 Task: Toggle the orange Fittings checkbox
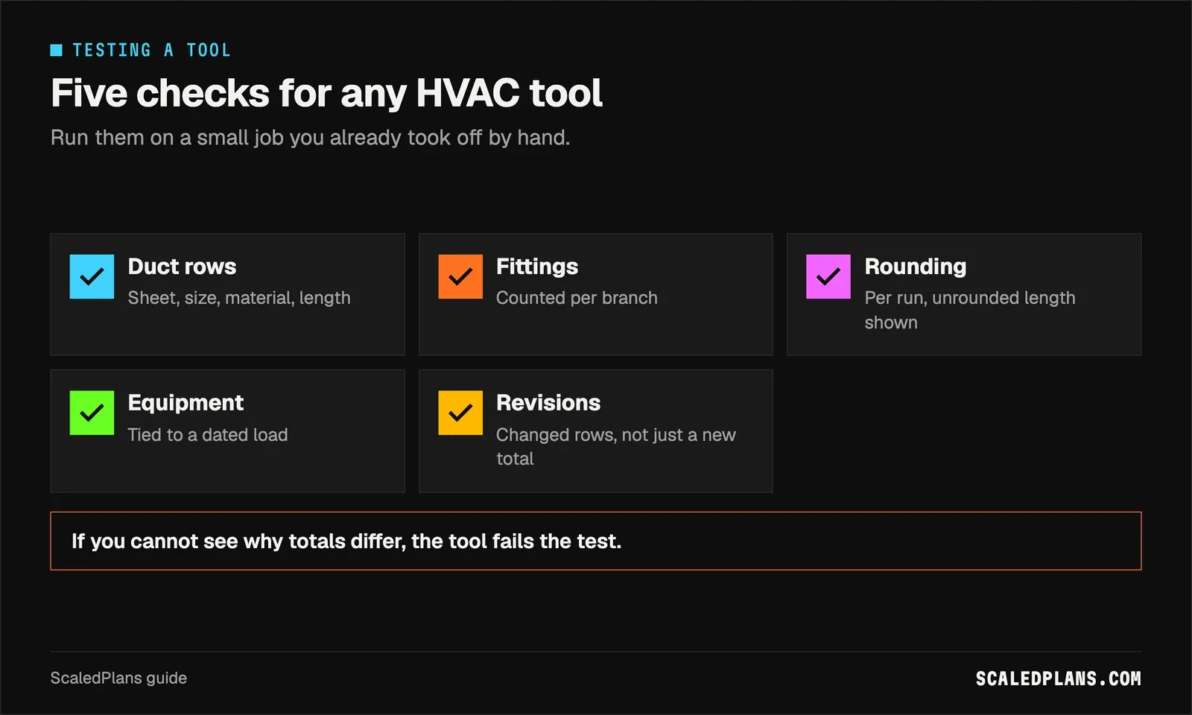(460, 276)
